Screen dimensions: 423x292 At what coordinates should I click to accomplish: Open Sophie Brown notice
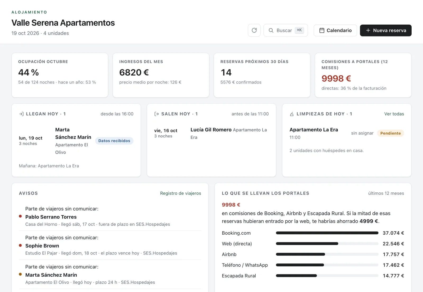pos(110,245)
